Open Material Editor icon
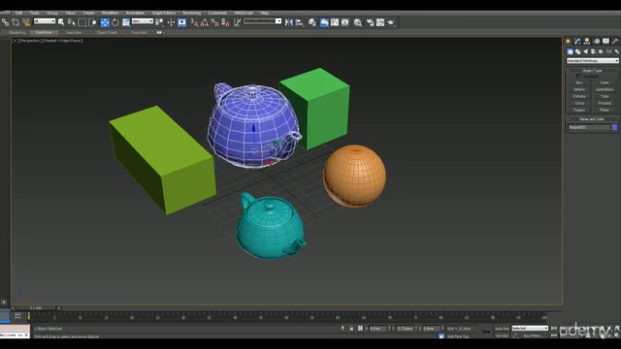621x349 pixels. click(x=358, y=22)
